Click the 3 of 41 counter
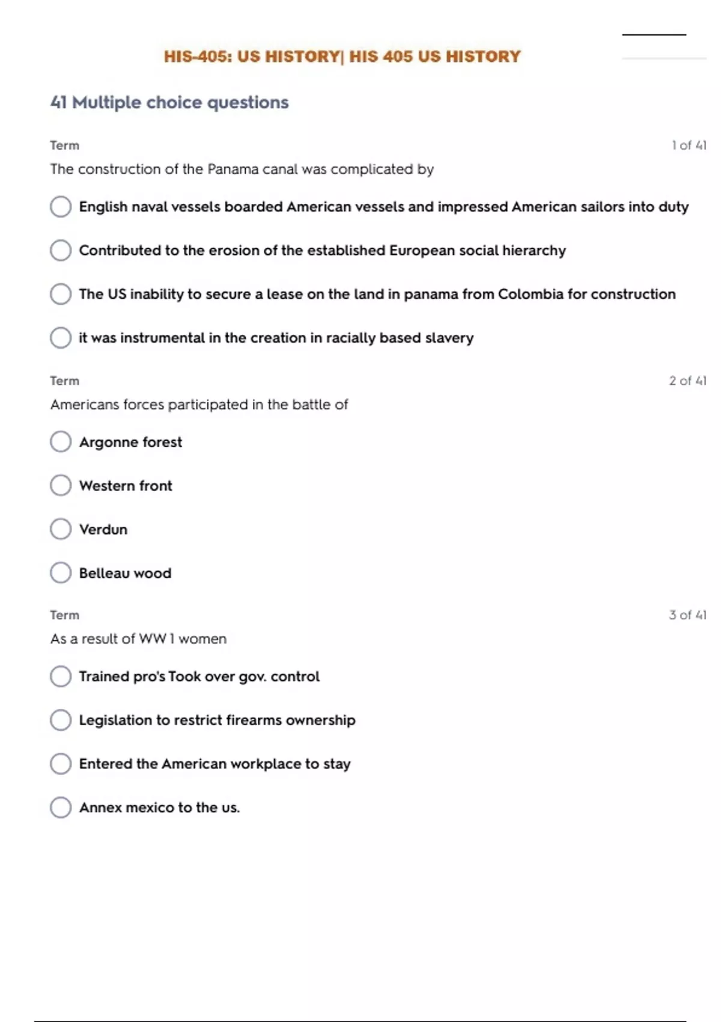 687,615
